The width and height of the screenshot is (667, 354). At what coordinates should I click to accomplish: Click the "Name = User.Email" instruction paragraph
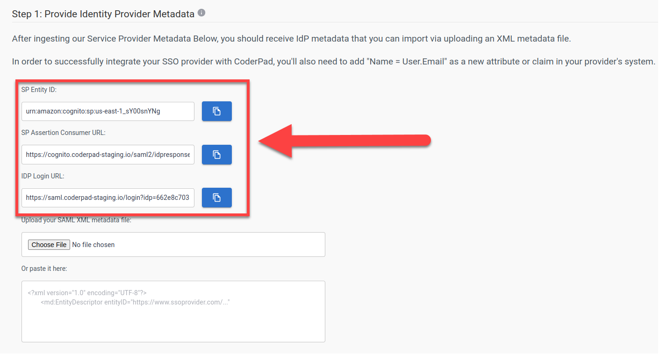pos(333,62)
